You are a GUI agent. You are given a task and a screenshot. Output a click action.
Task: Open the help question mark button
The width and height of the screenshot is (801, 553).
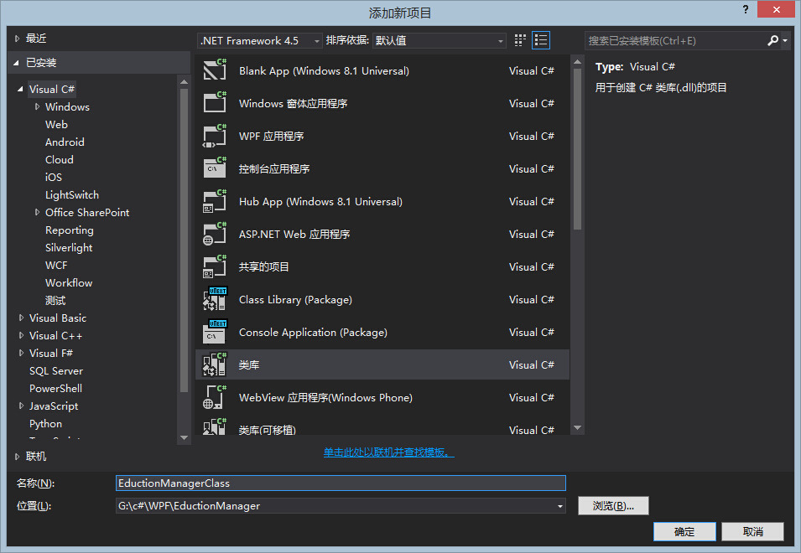pos(746,10)
